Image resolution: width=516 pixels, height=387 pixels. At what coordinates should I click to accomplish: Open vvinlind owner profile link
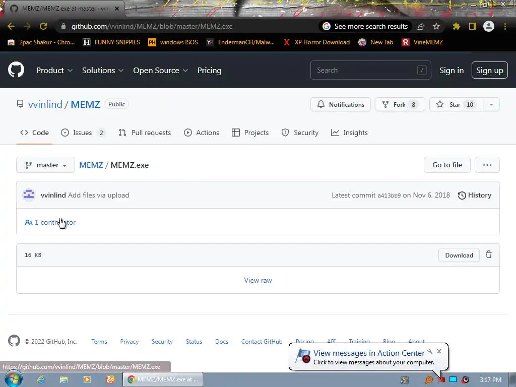(45, 104)
